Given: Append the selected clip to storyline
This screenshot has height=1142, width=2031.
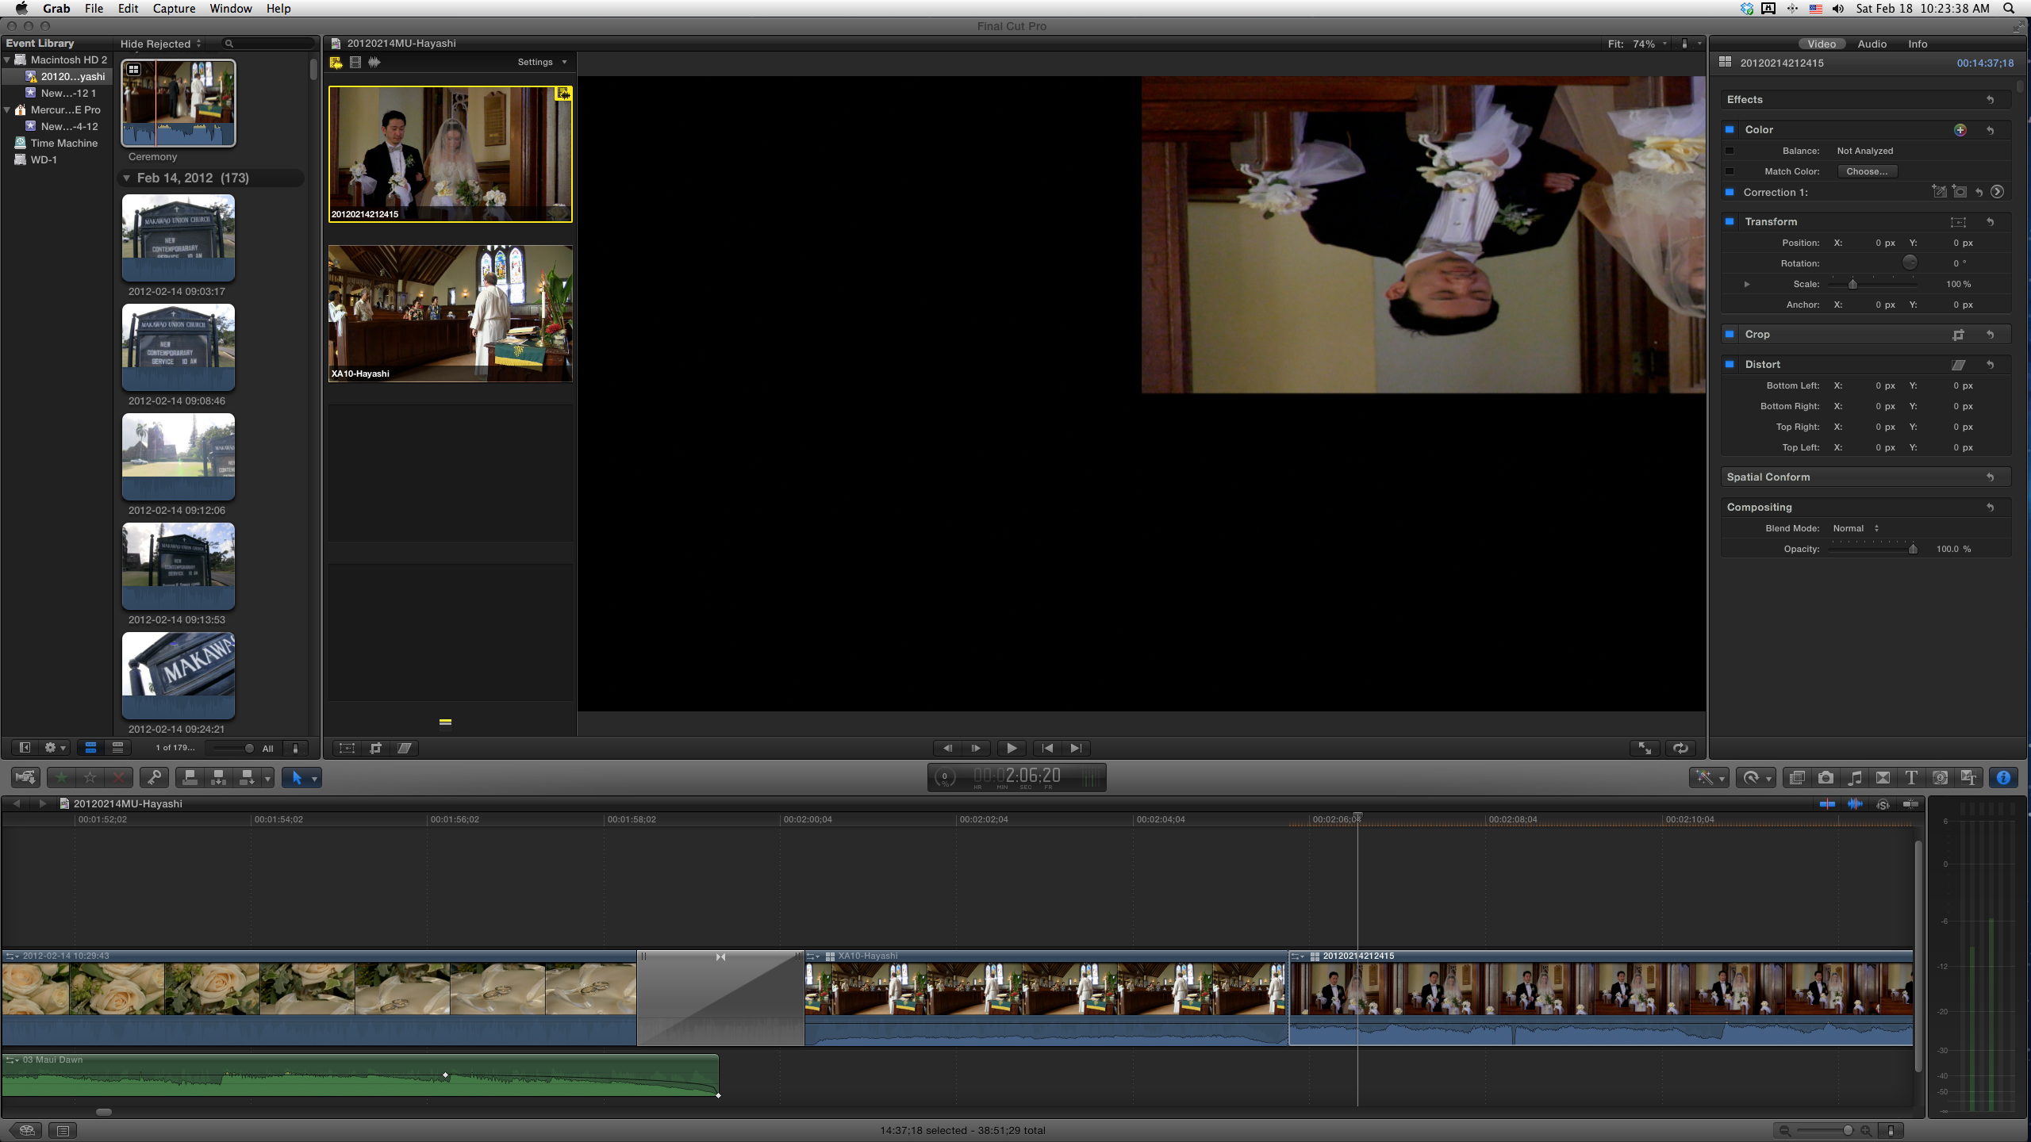Looking at the screenshot, I should point(248,777).
